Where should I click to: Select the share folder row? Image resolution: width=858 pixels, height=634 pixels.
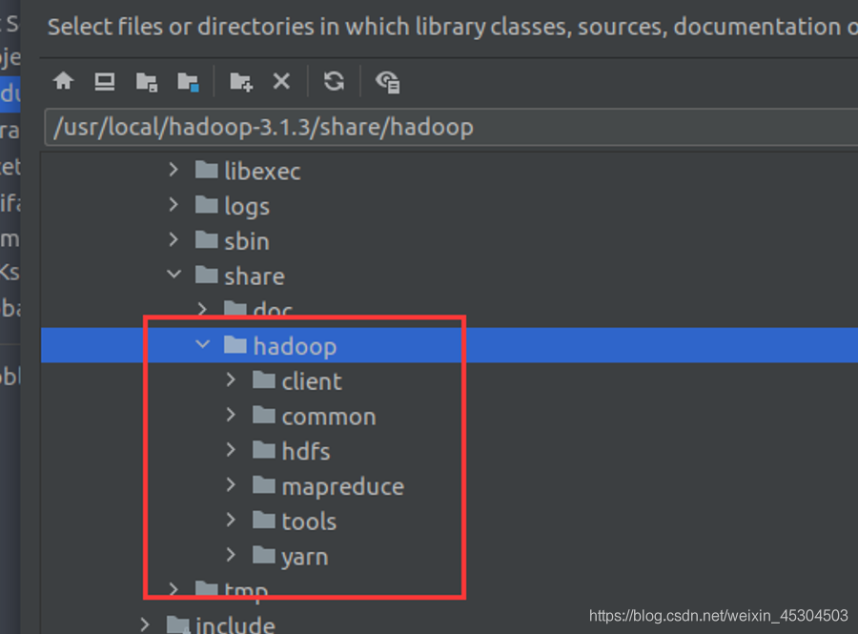(x=449, y=276)
